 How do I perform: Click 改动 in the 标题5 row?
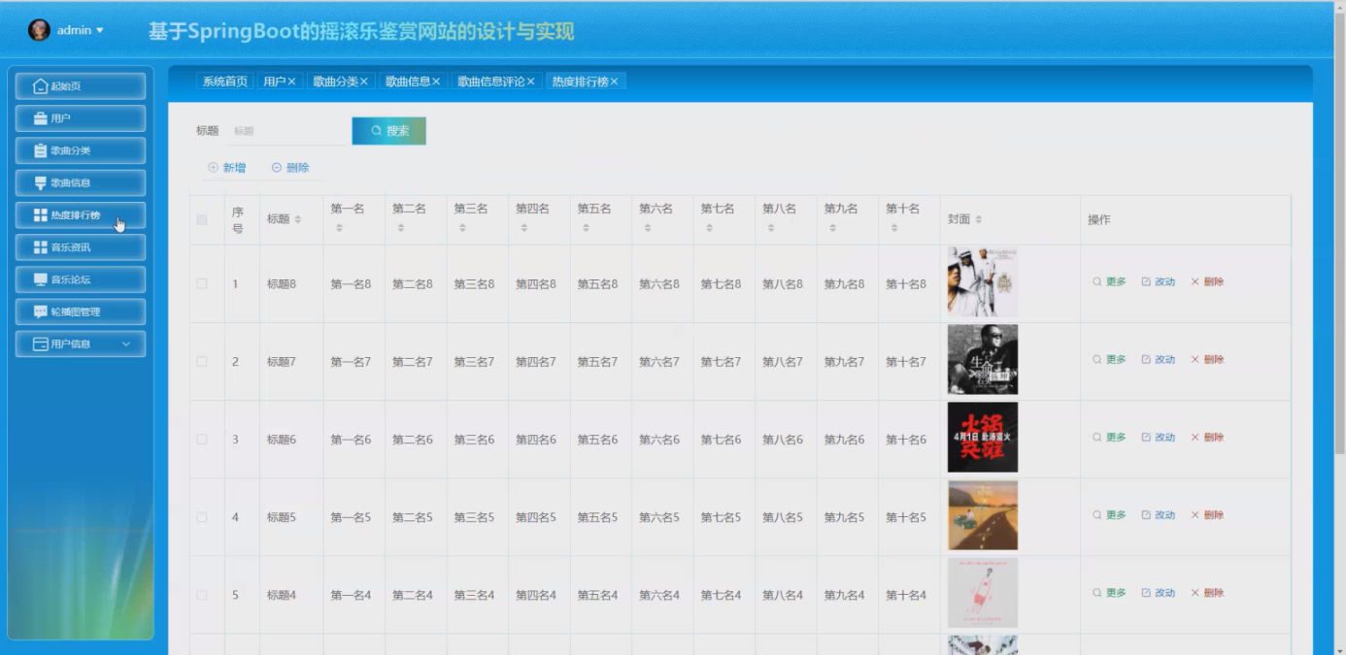(x=1159, y=515)
